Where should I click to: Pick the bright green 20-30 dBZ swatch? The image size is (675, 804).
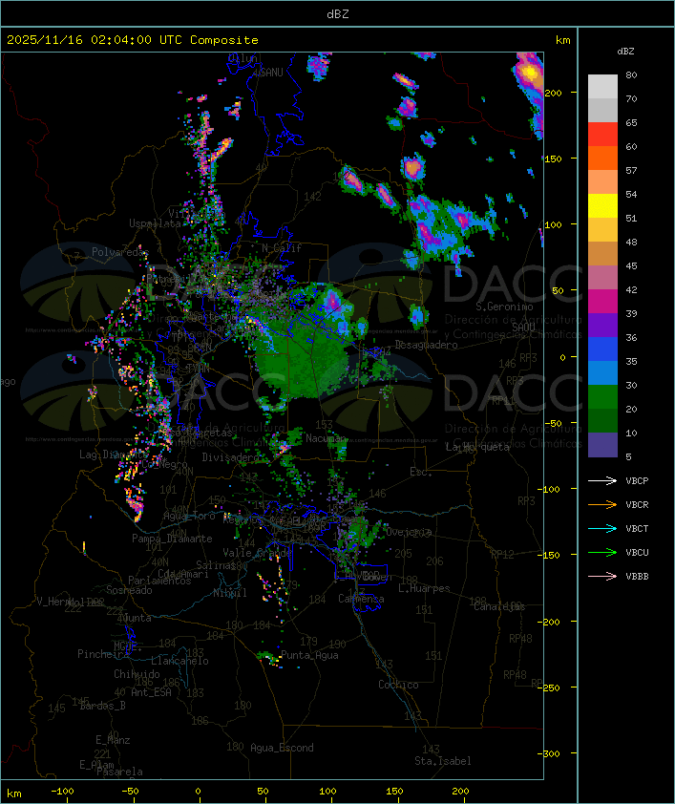602,396
